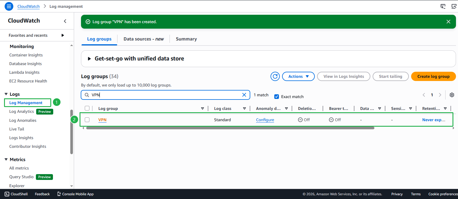Viewport: 458px width, 199px height.
Task: Open Log Anomalies in sidebar
Action: point(23,120)
